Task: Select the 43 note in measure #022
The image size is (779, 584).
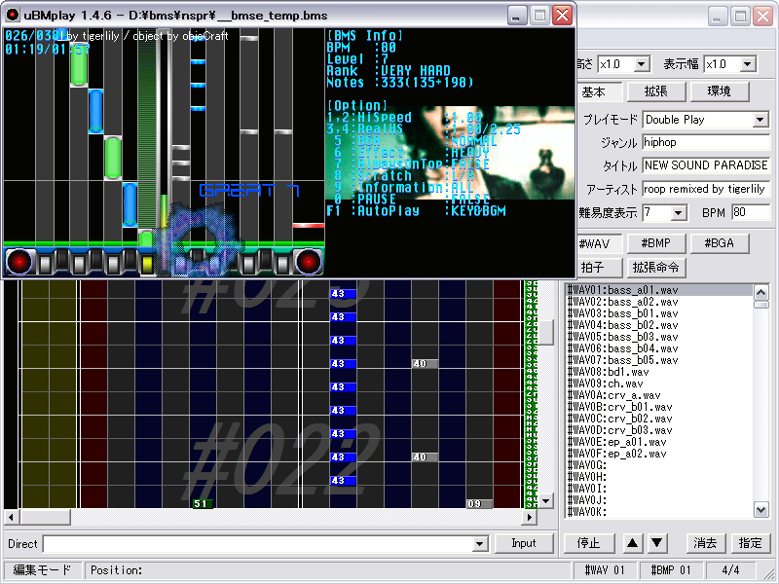Action: [343, 456]
